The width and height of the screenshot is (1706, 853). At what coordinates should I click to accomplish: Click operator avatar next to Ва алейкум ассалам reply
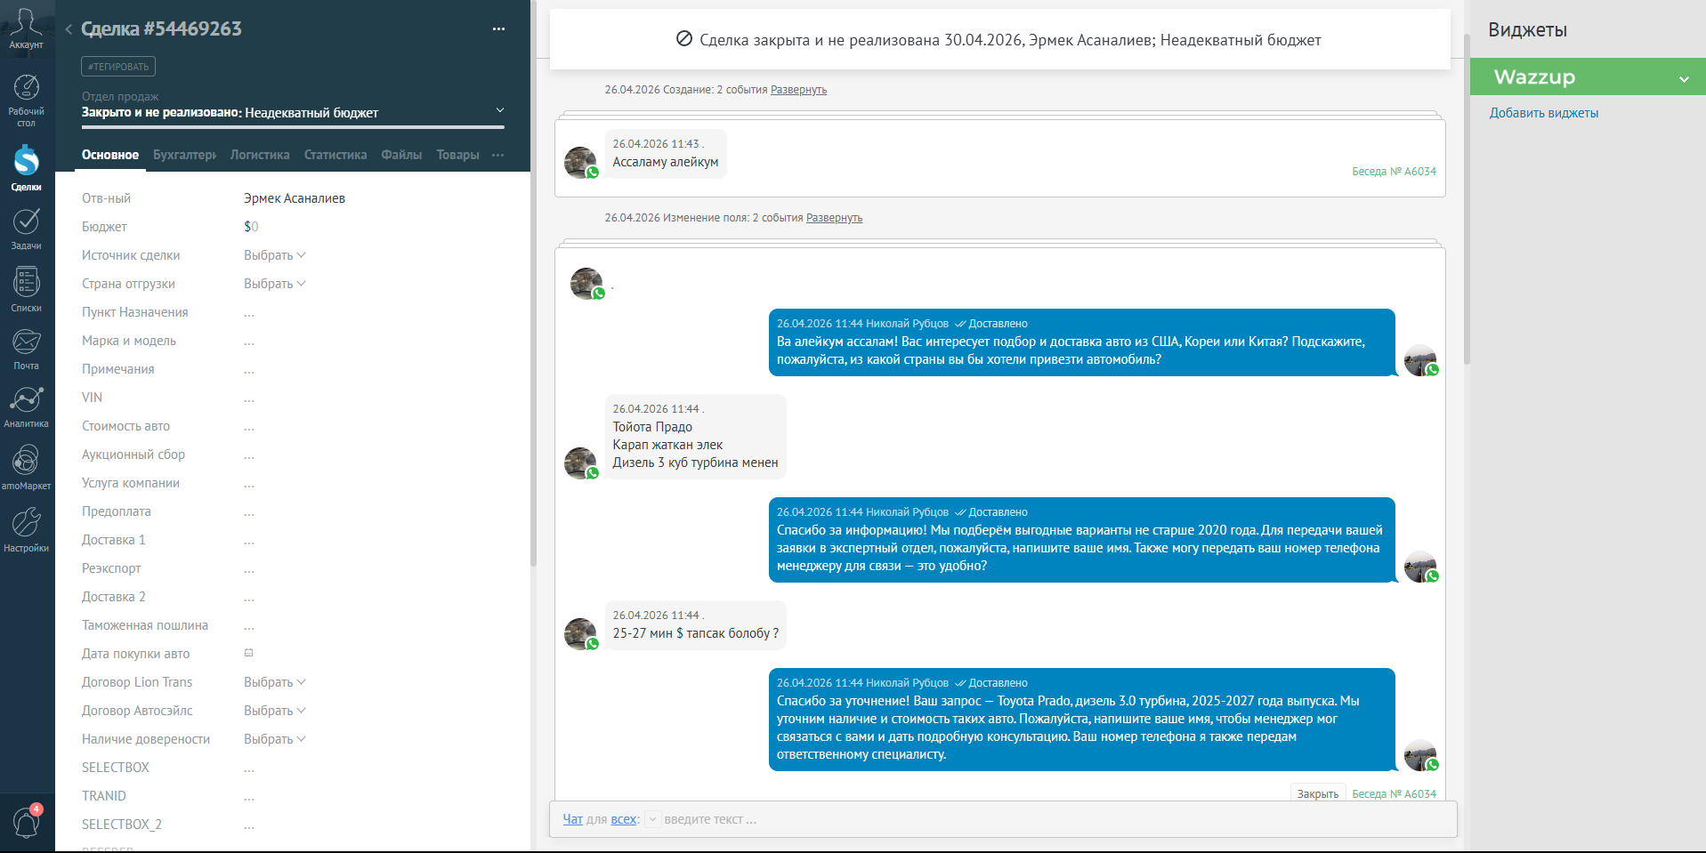[1420, 360]
